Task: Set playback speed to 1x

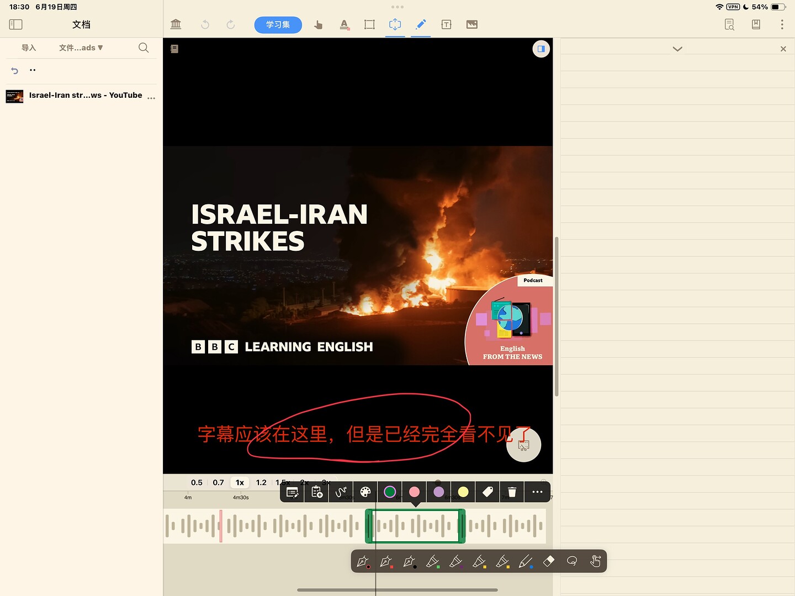Action: (240, 482)
